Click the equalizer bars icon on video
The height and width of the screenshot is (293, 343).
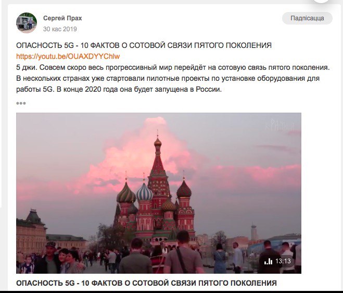[x=268, y=261]
